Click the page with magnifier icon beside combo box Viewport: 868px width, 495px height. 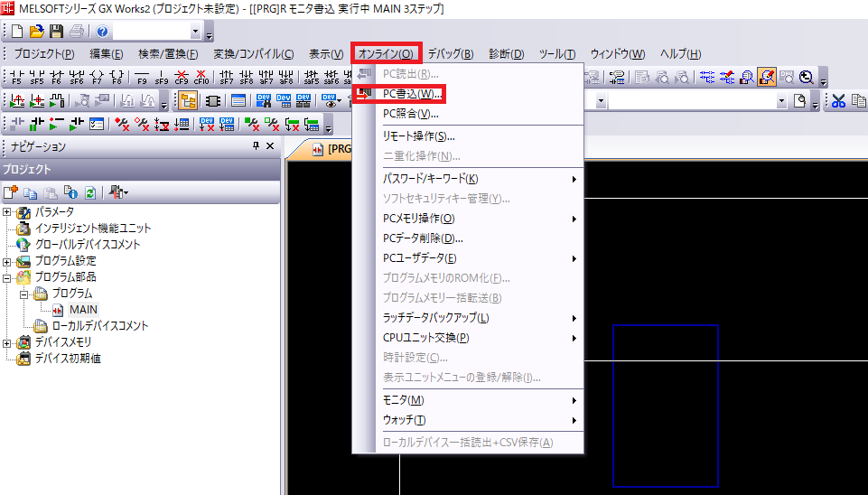(x=799, y=101)
